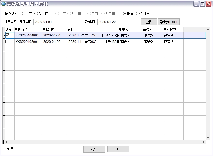Click the 开始日期 start date field
The width and height of the screenshot is (213, 156).
pyautogui.click(x=54, y=22)
